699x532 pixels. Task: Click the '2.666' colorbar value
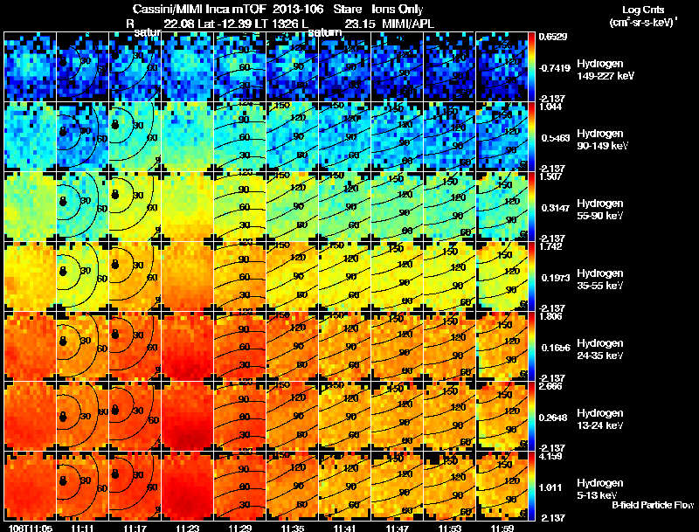point(550,386)
